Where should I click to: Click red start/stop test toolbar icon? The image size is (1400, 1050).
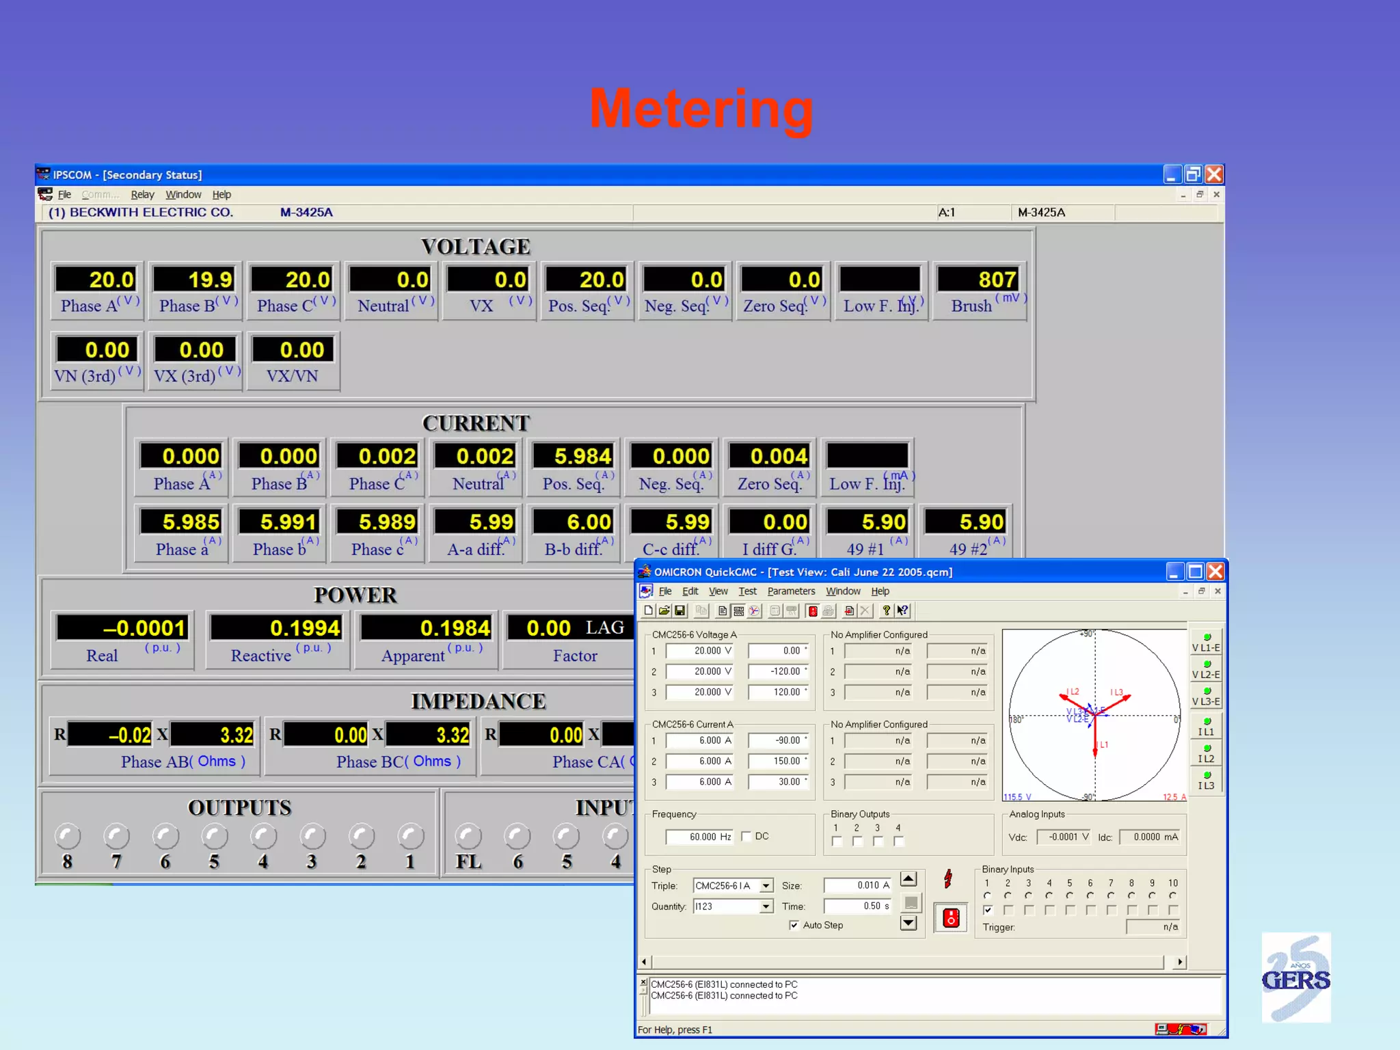click(812, 611)
